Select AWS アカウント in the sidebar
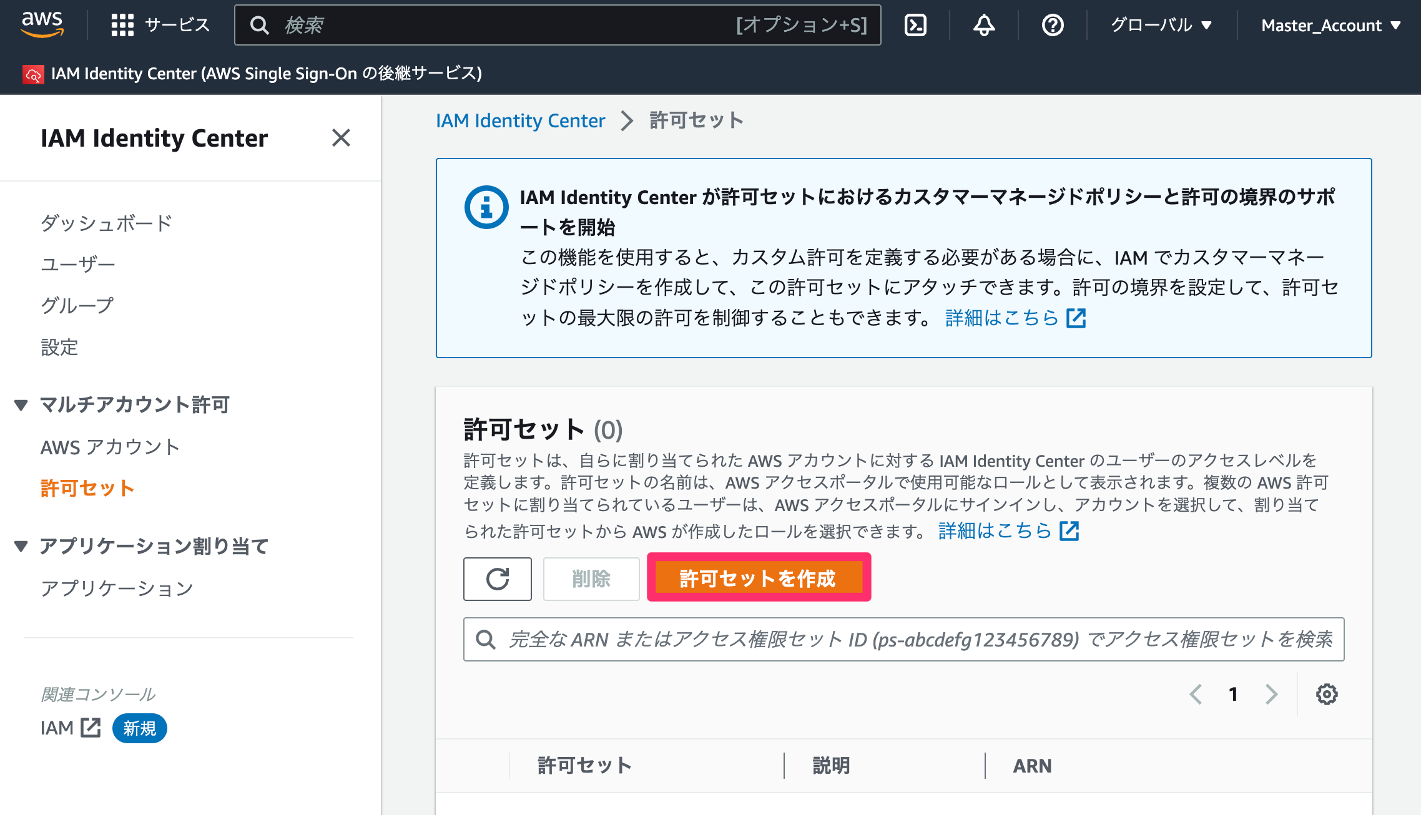Screen dimensions: 1421x815 [110, 447]
